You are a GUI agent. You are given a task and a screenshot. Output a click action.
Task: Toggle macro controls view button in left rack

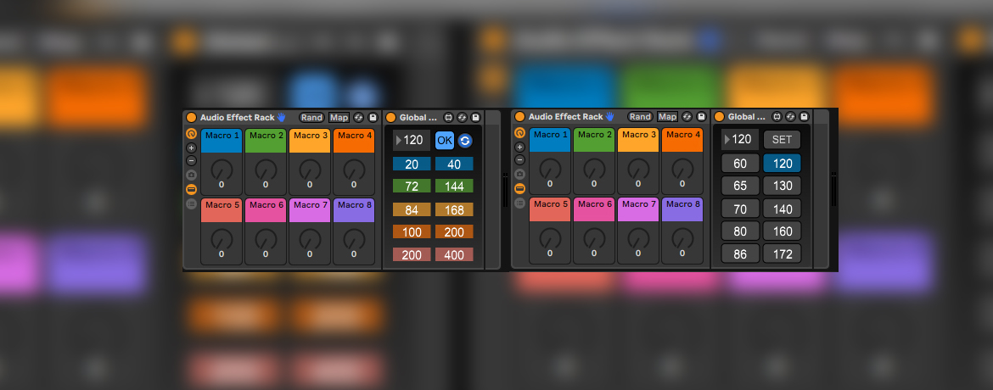pos(191,189)
